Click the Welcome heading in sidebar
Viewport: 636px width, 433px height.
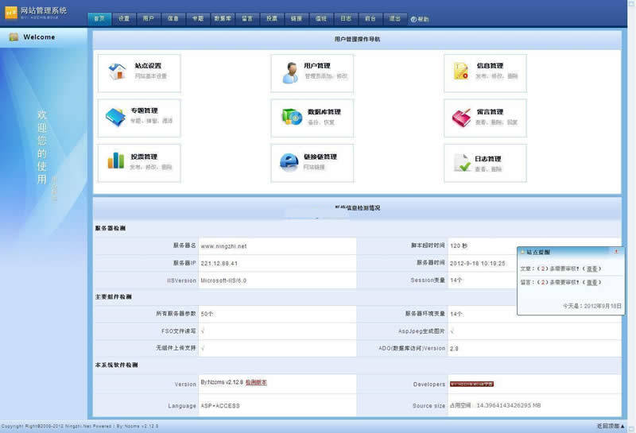tap(39, 37)
